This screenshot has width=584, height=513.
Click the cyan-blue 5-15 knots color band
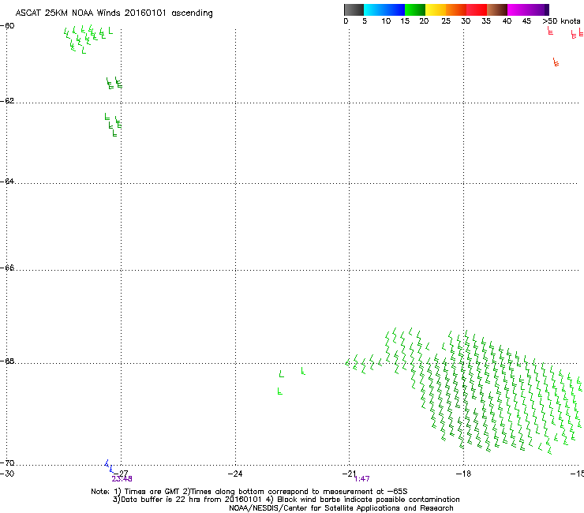point(384,9)
